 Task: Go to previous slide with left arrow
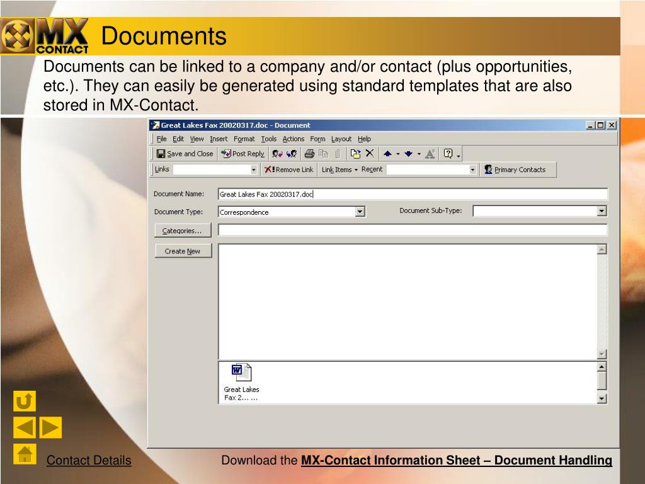click(25, 427)
